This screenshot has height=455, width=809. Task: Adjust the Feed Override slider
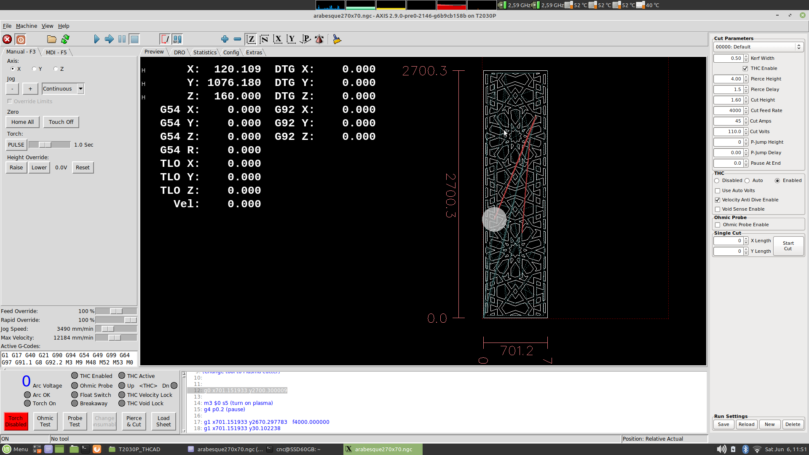pos(116,311)
